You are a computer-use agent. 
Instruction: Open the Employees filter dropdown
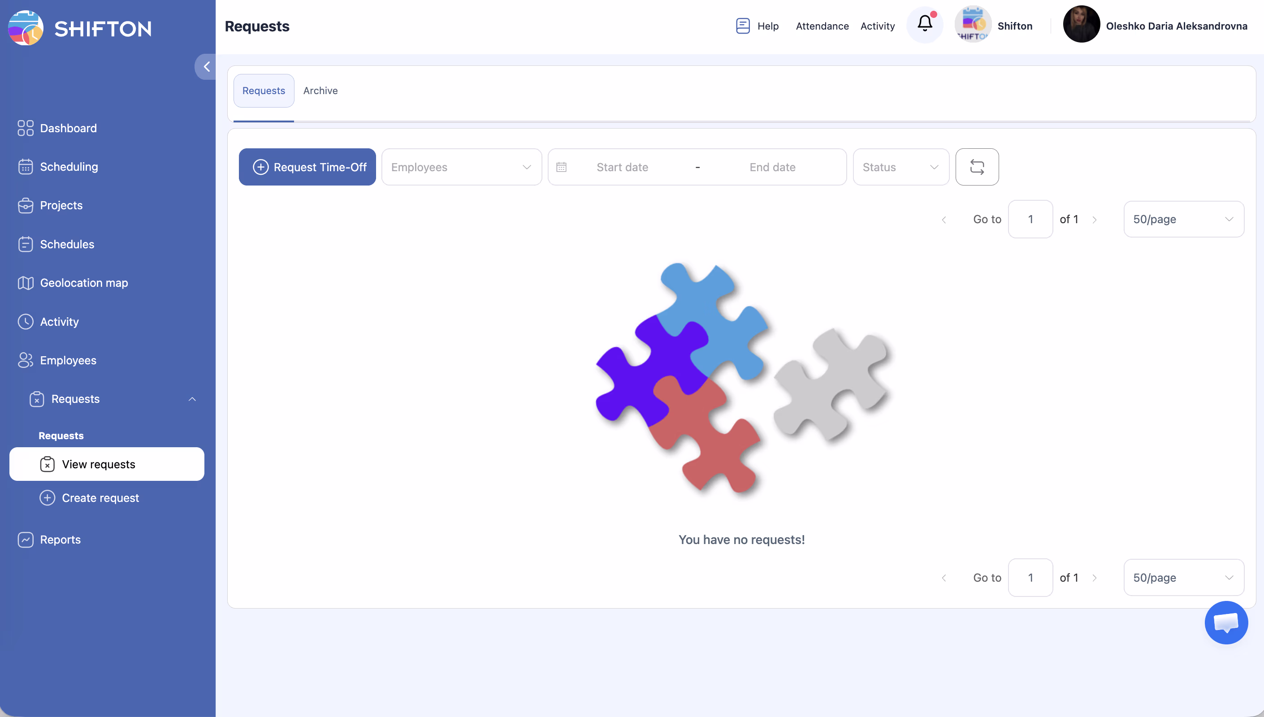pyautogui.click(x=461, y=168)
